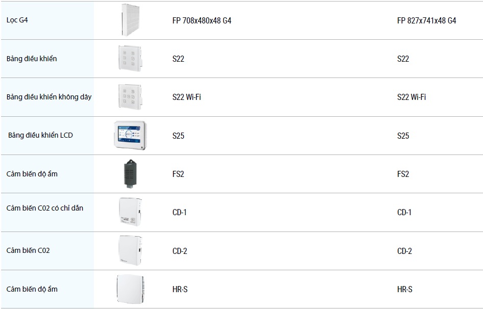Open the CD-1 CO2 sensor image
Viewport: 483px width, 309px height.
[x=130, y=212]
